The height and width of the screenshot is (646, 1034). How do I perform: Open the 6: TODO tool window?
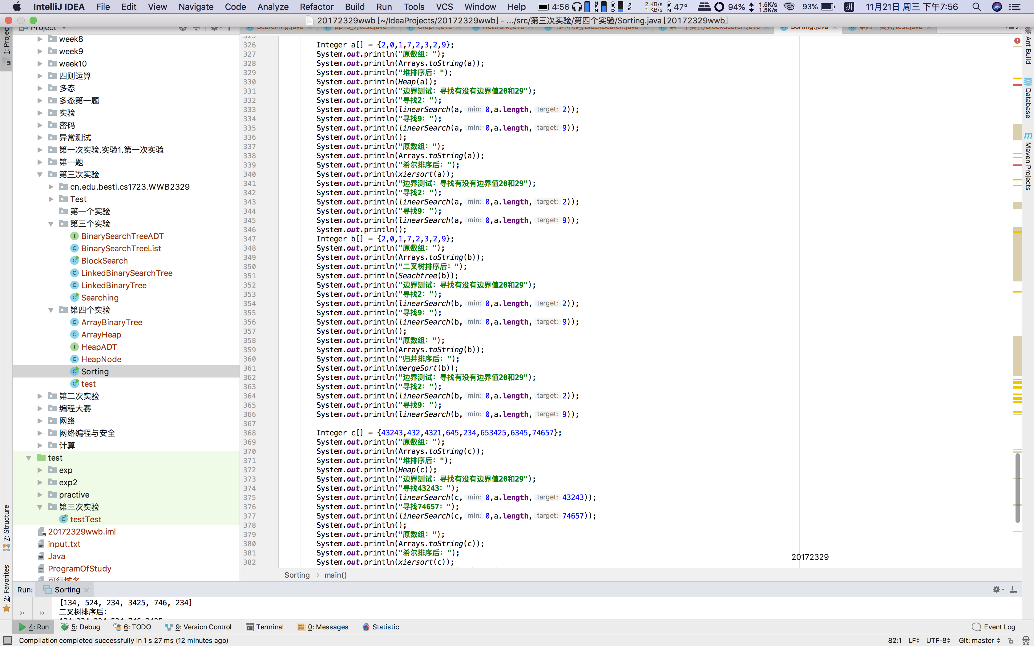(132, 627)
